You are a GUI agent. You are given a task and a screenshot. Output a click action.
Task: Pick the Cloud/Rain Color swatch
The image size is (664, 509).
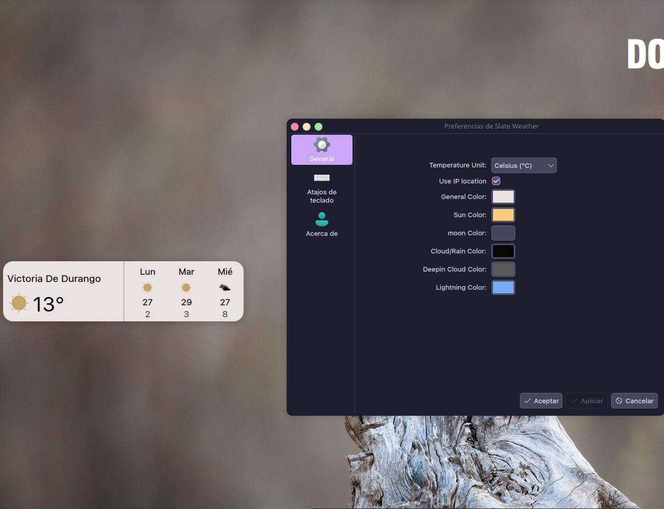(x=503, y=251)
